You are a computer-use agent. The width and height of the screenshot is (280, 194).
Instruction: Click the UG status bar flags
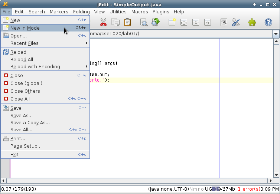click(x=208, y=189)
